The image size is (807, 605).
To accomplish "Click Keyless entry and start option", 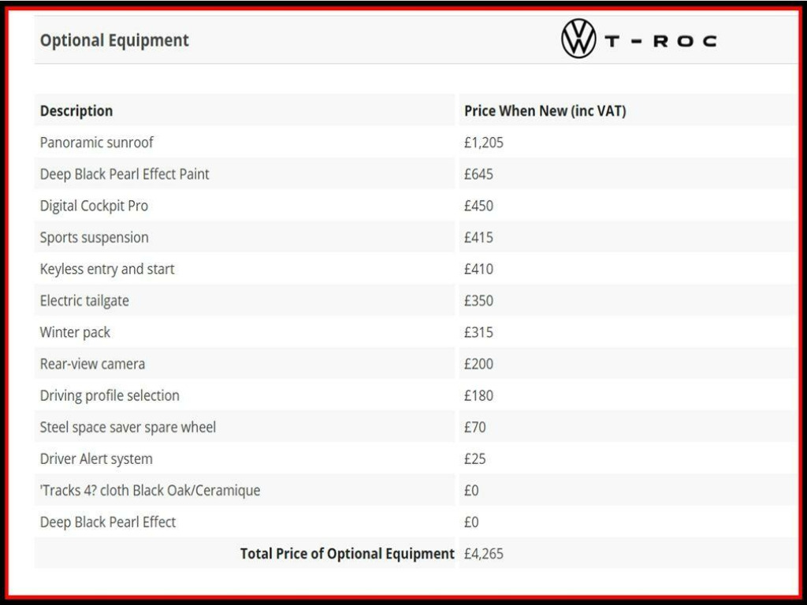I will 107,269.
